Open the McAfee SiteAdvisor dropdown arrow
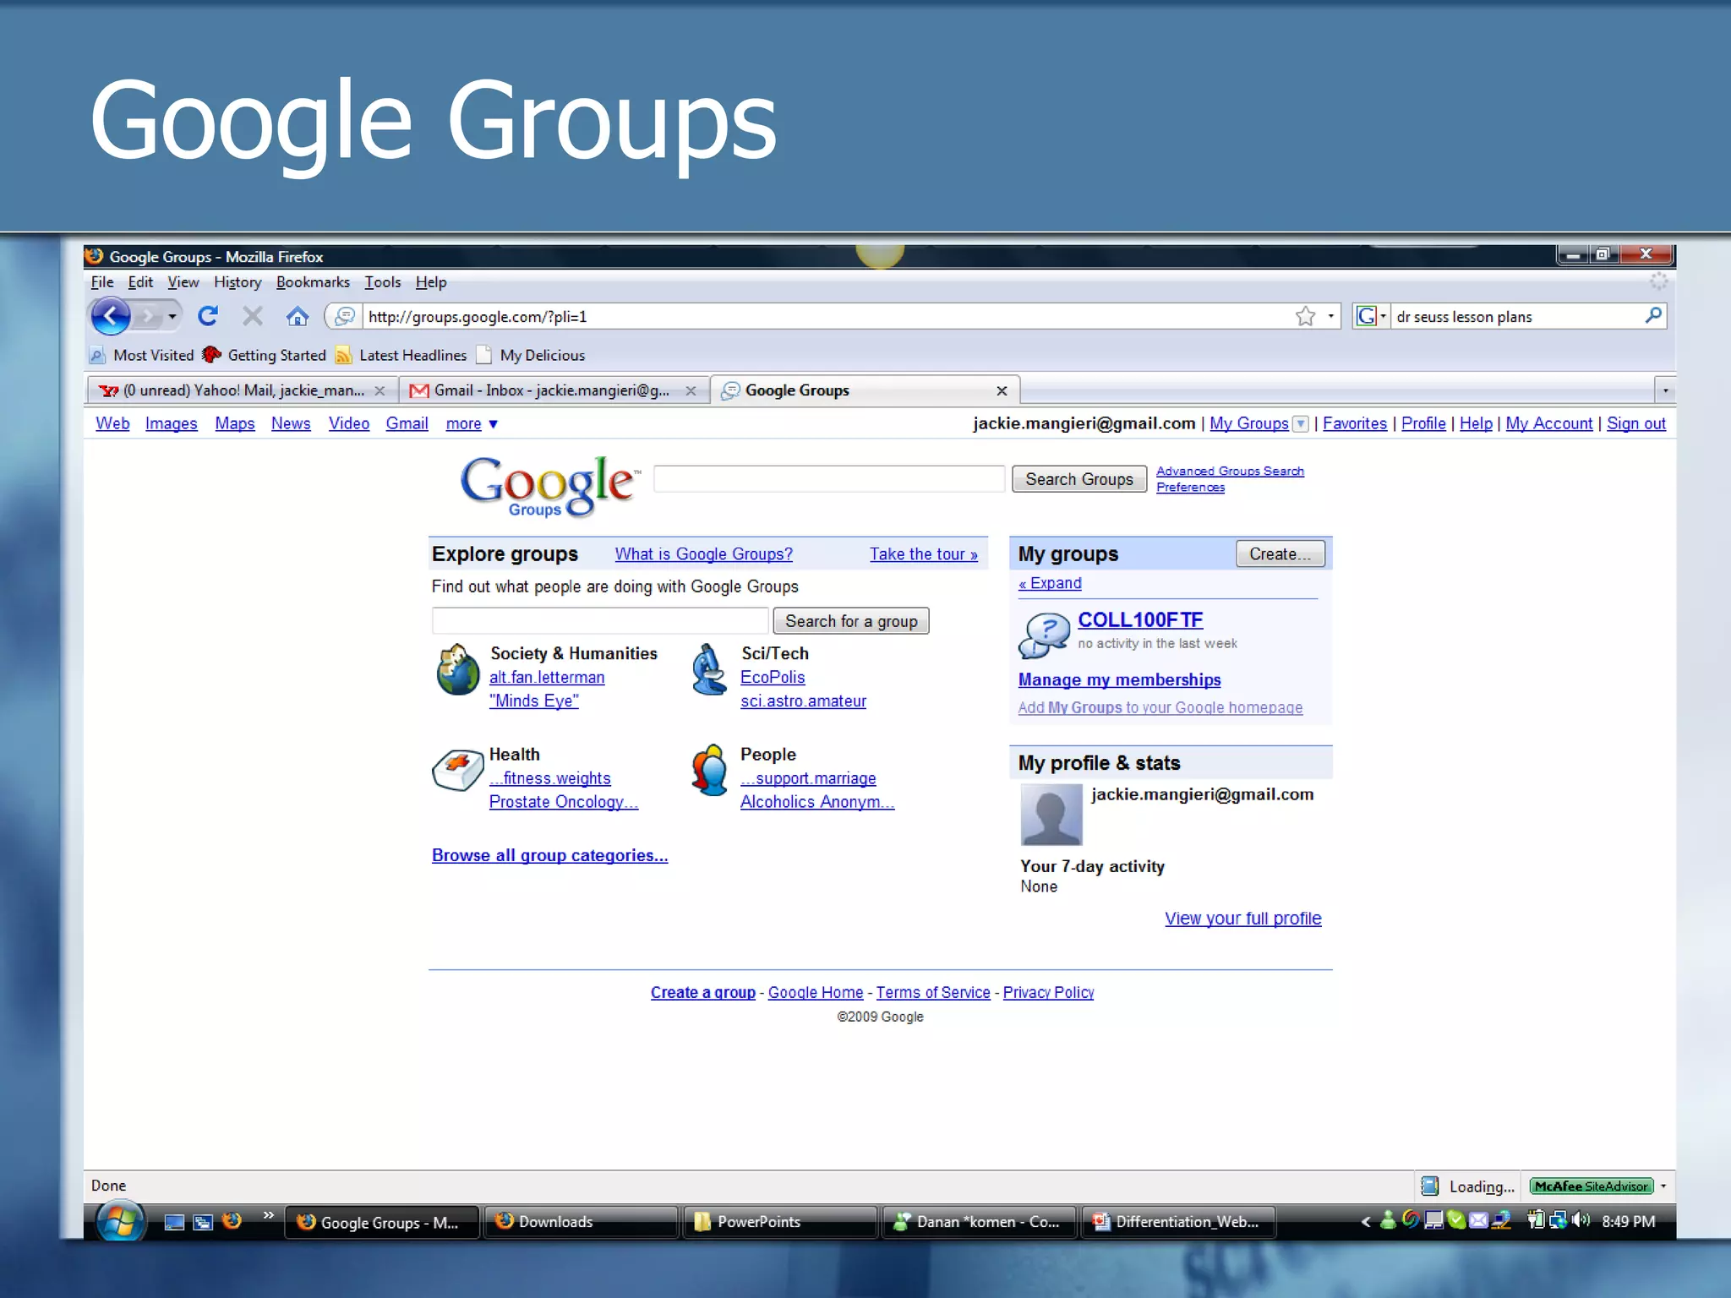1731x1298 pixels. [x=1663, y=1186]
